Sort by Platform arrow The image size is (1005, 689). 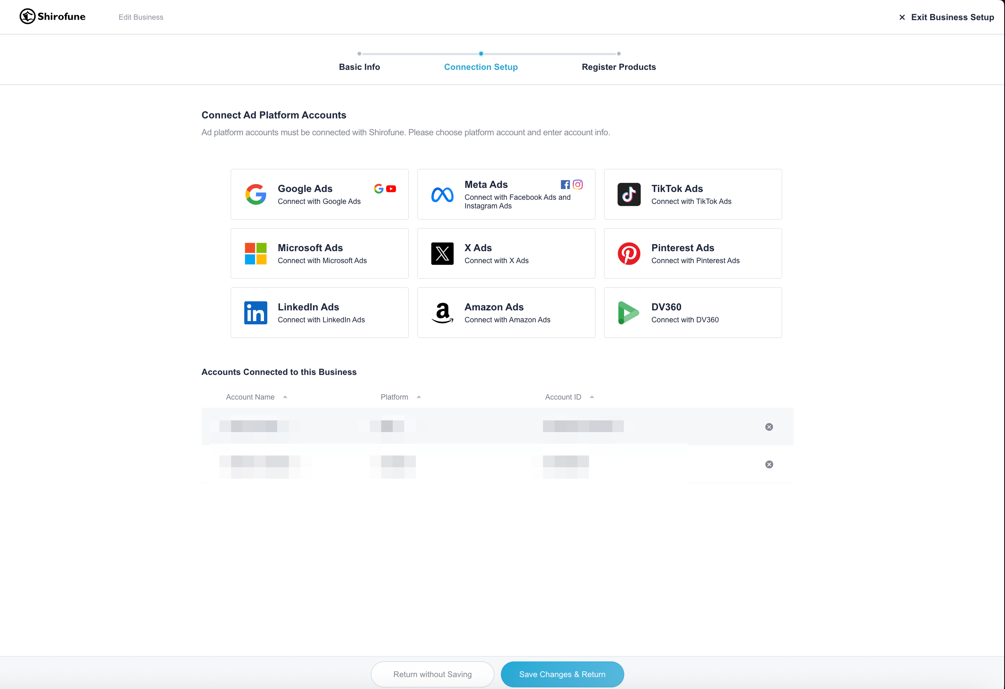tap(419, 397)
